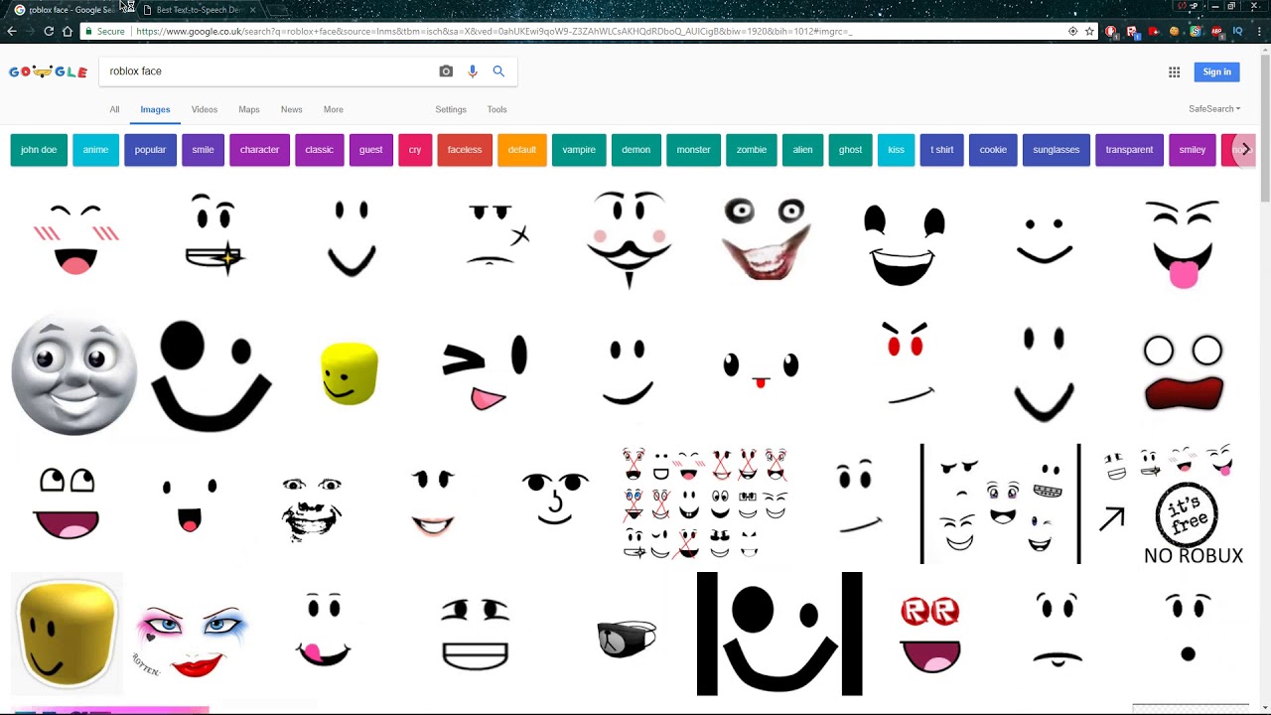The height and width of the screenshot is (715, 1271).
Task: Select the anime filter chip
Action: (95, 150)
